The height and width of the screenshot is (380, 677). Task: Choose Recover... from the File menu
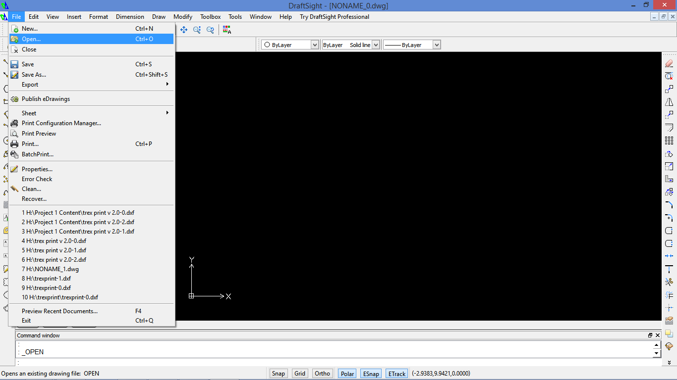pyautogui.click(x=92, y=199)
